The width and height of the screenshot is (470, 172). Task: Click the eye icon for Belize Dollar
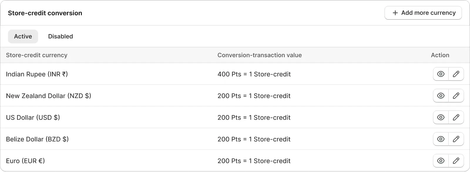[x=441, y=139]
